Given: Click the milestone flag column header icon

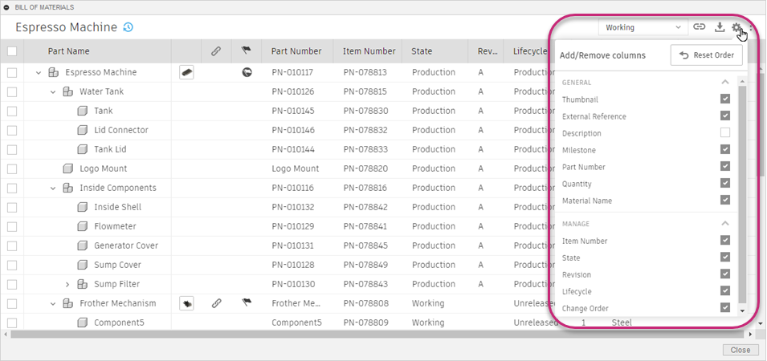Looking at the screenshot, I should point(246,51).
